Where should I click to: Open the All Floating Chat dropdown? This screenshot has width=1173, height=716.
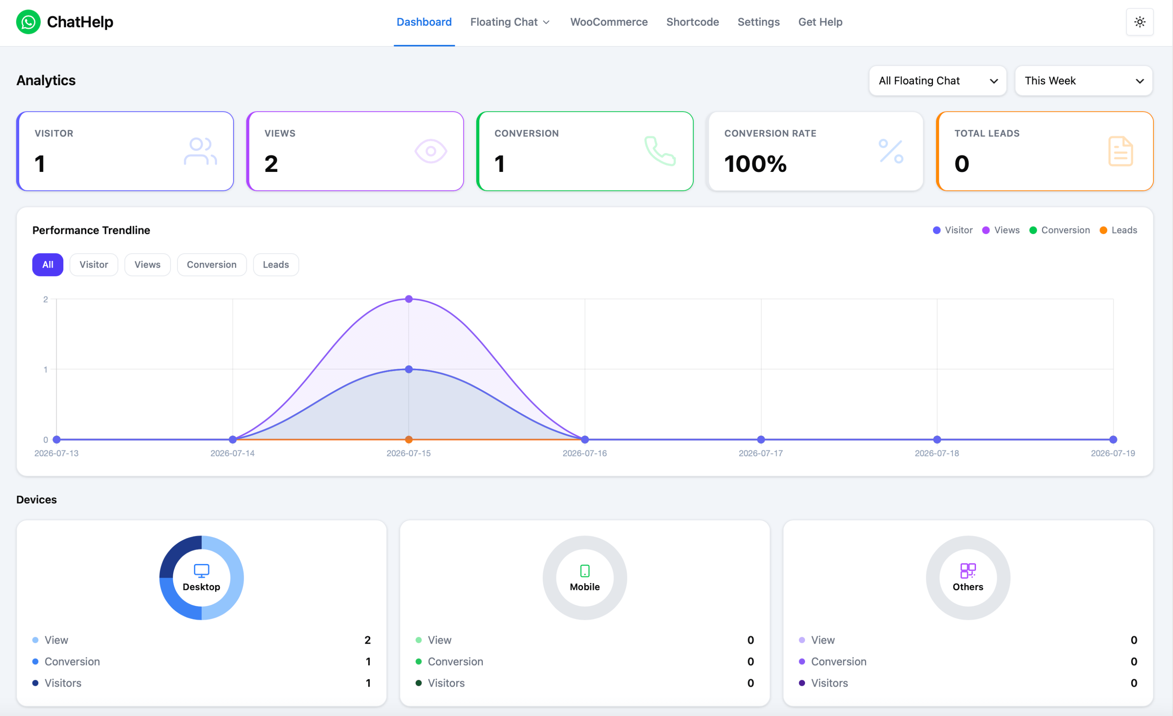[937, 81]
